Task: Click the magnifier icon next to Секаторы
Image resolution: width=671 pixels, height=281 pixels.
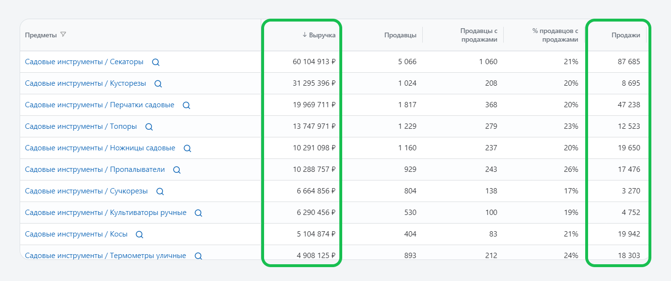Action: coord(155,62)
